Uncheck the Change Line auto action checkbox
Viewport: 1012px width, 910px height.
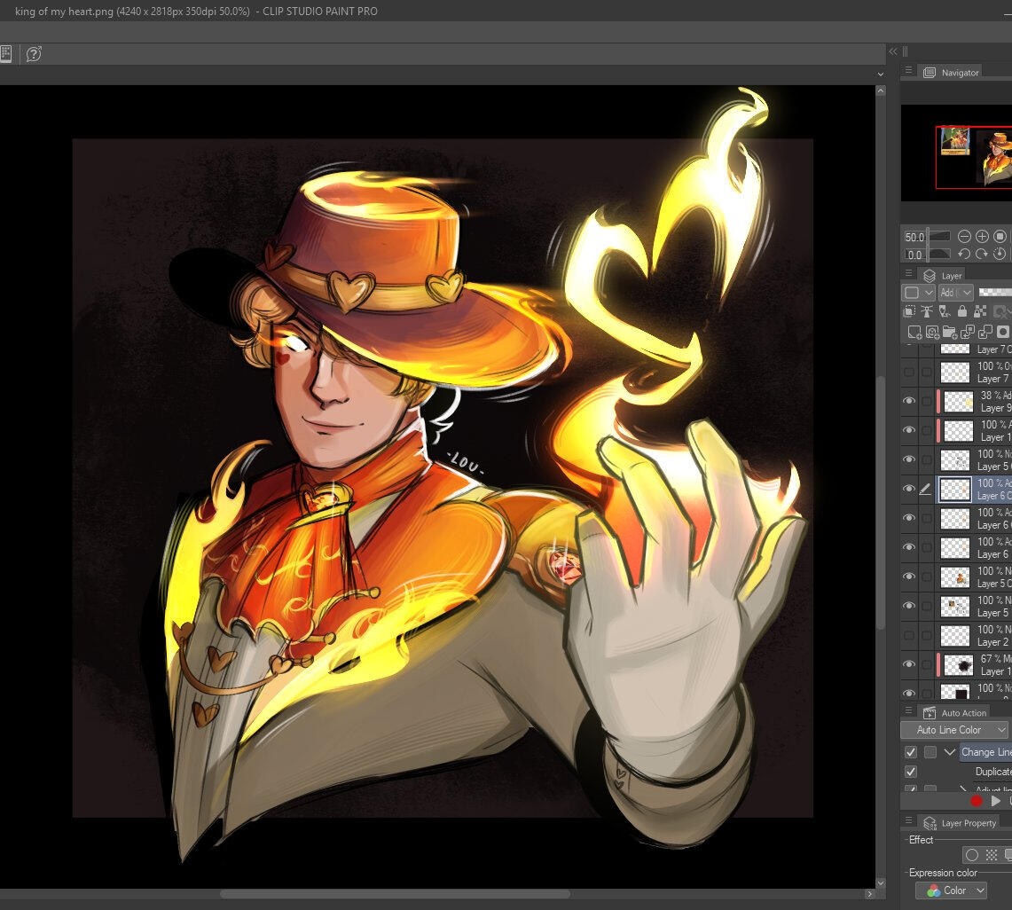pos(910,752)
